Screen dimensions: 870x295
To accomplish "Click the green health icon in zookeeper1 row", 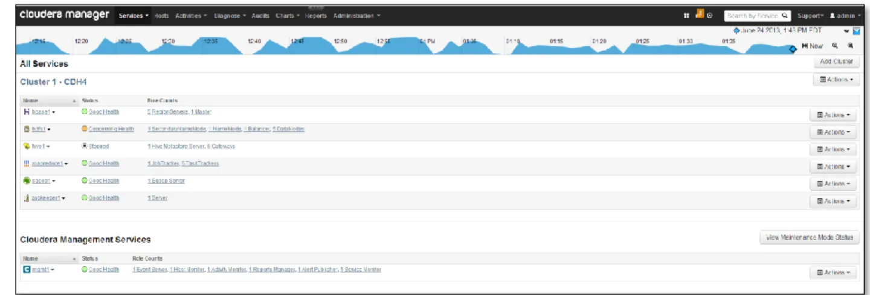I will point(84,198).
